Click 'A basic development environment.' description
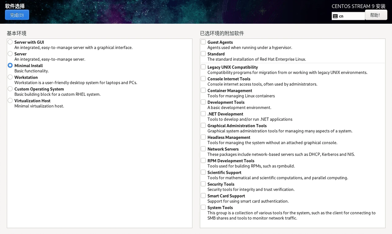Screen dimensions: 392x234 [x=239, y=108]
